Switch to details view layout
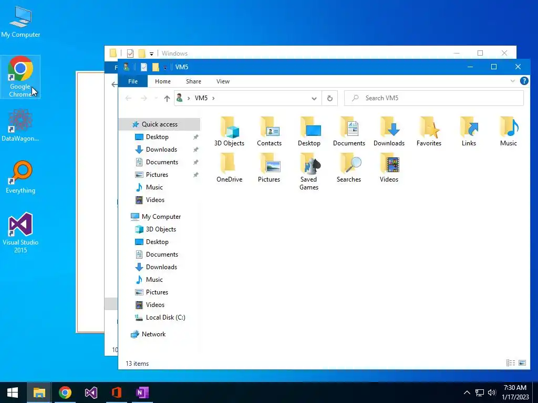This screenshot has width=538, height=403. tap(511, 363)
